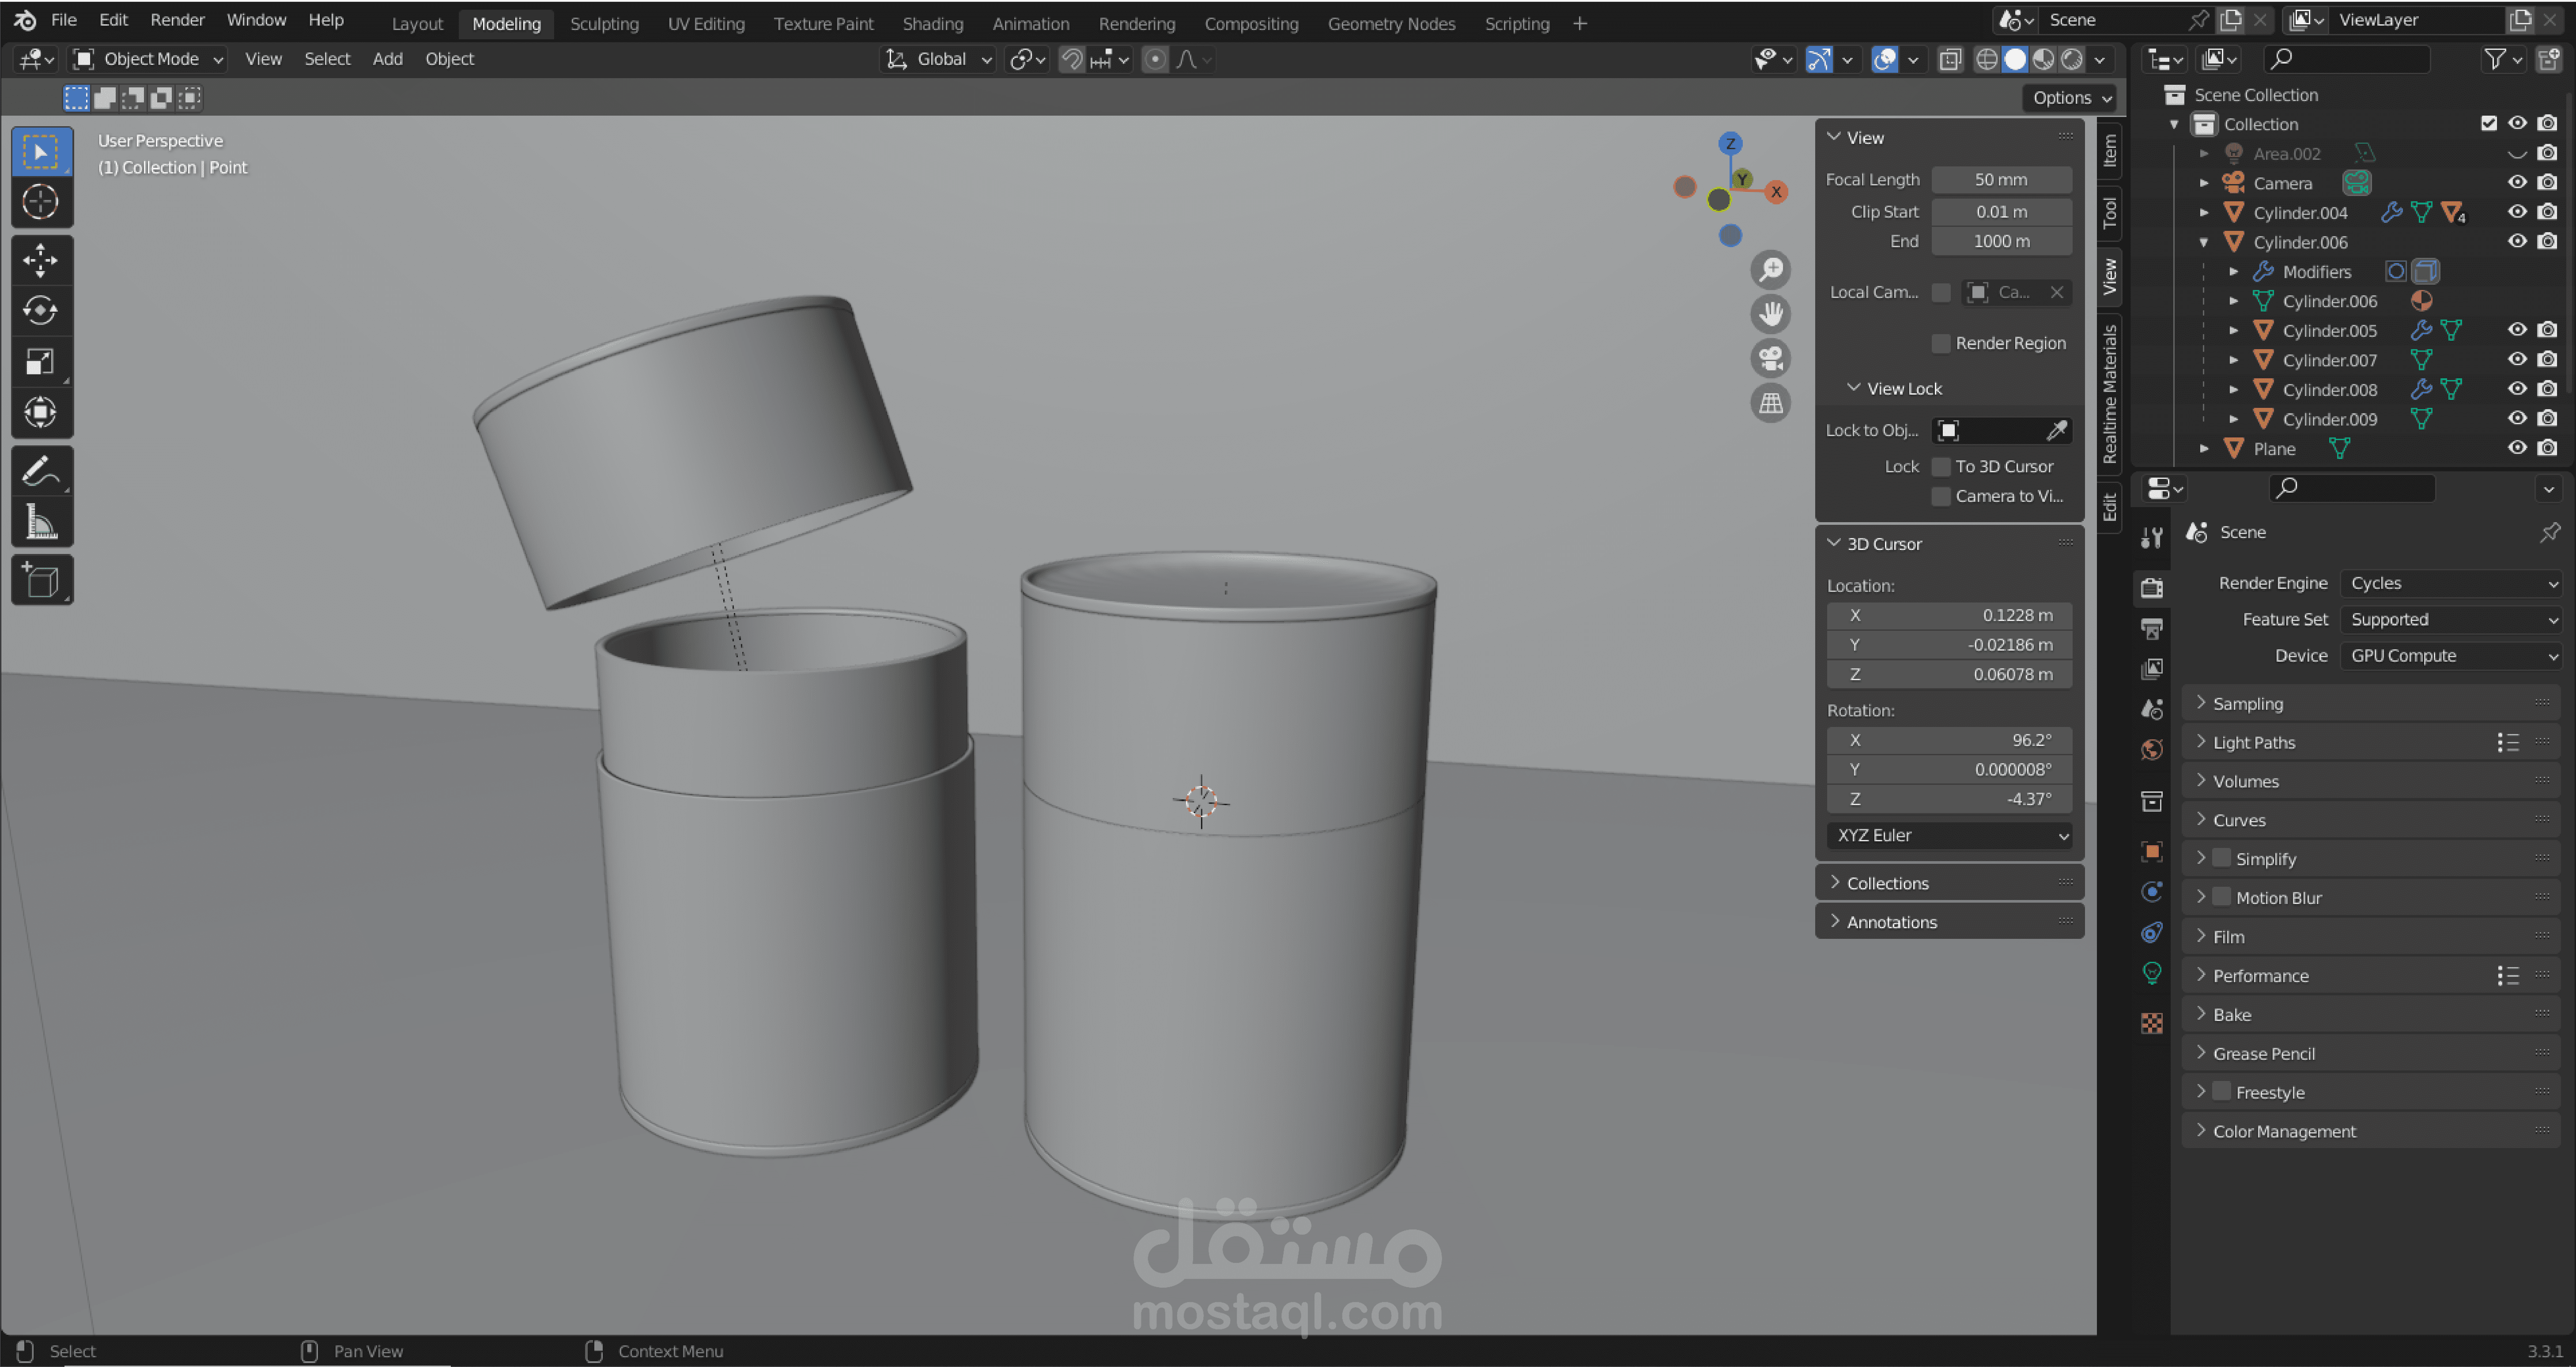Switch to orthographic/perspective grid icon
2576x1367 pixels.
[1771, 403]
